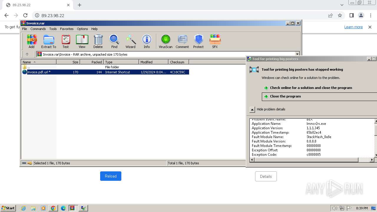Viewport: 377px width, 212px height.
Task: Reload the browser page icon
Action: pos(25,15)
